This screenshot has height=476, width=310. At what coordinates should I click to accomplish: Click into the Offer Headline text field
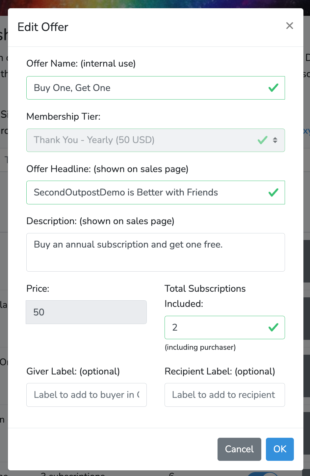click(x=156, y=193)
